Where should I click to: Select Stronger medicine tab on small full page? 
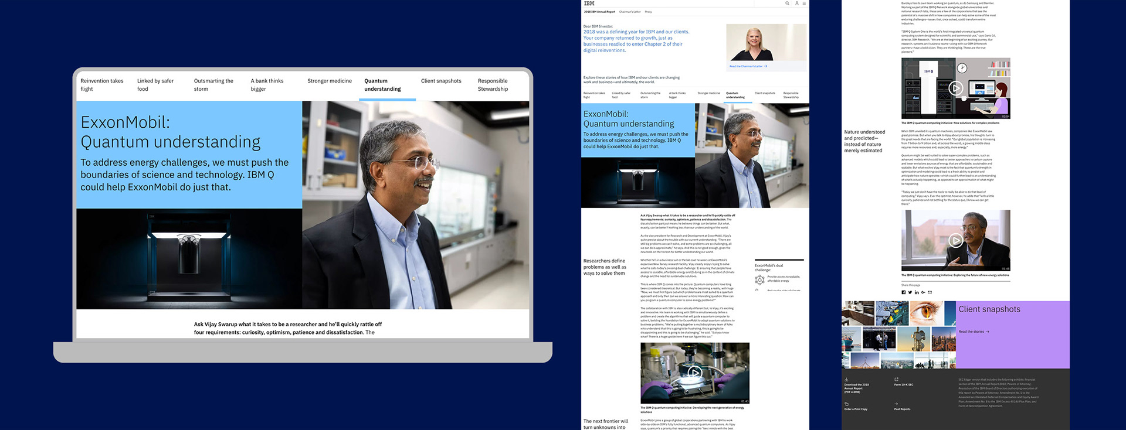708,93
